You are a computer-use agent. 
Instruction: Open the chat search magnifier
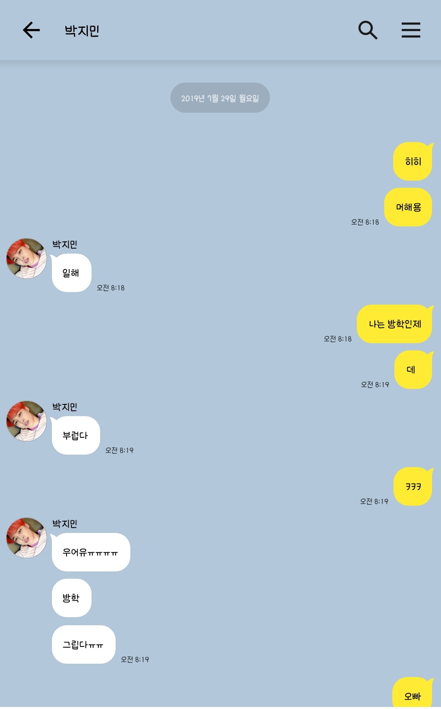click(367, 30)
